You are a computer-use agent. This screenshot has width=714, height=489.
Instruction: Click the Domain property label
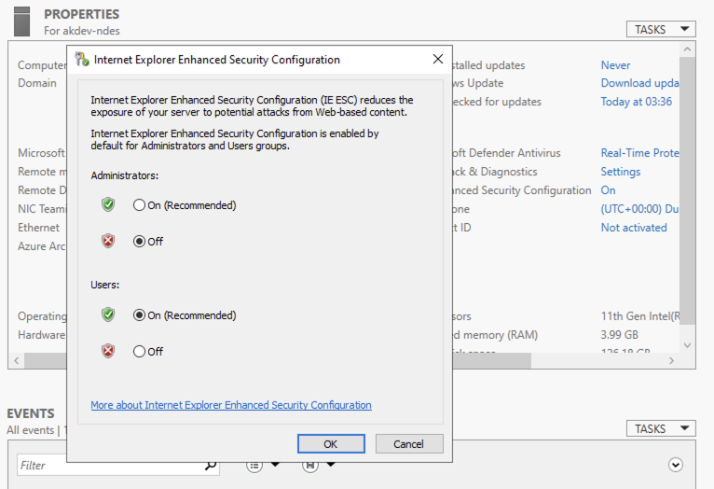[37, 83]
